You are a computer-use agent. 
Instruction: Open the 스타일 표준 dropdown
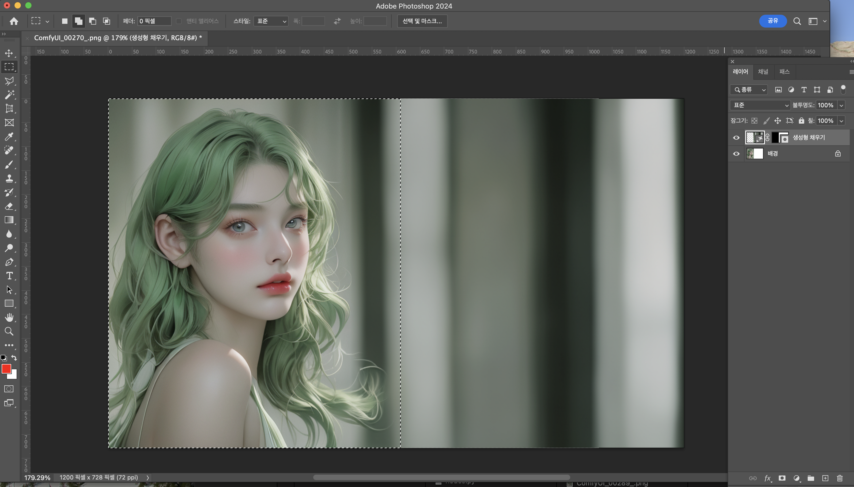point(271,21)
